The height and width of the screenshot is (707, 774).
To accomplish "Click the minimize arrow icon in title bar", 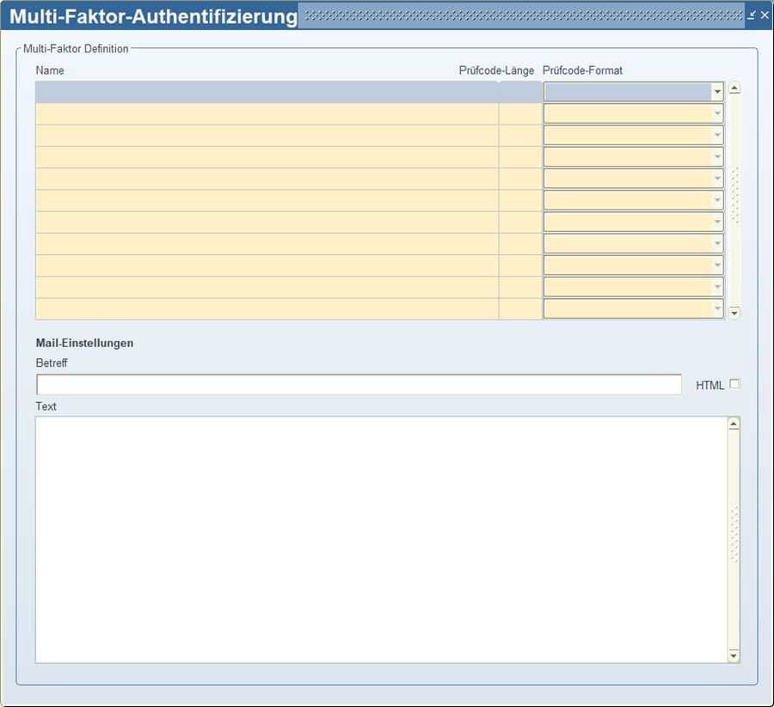I will click(752, 15).
